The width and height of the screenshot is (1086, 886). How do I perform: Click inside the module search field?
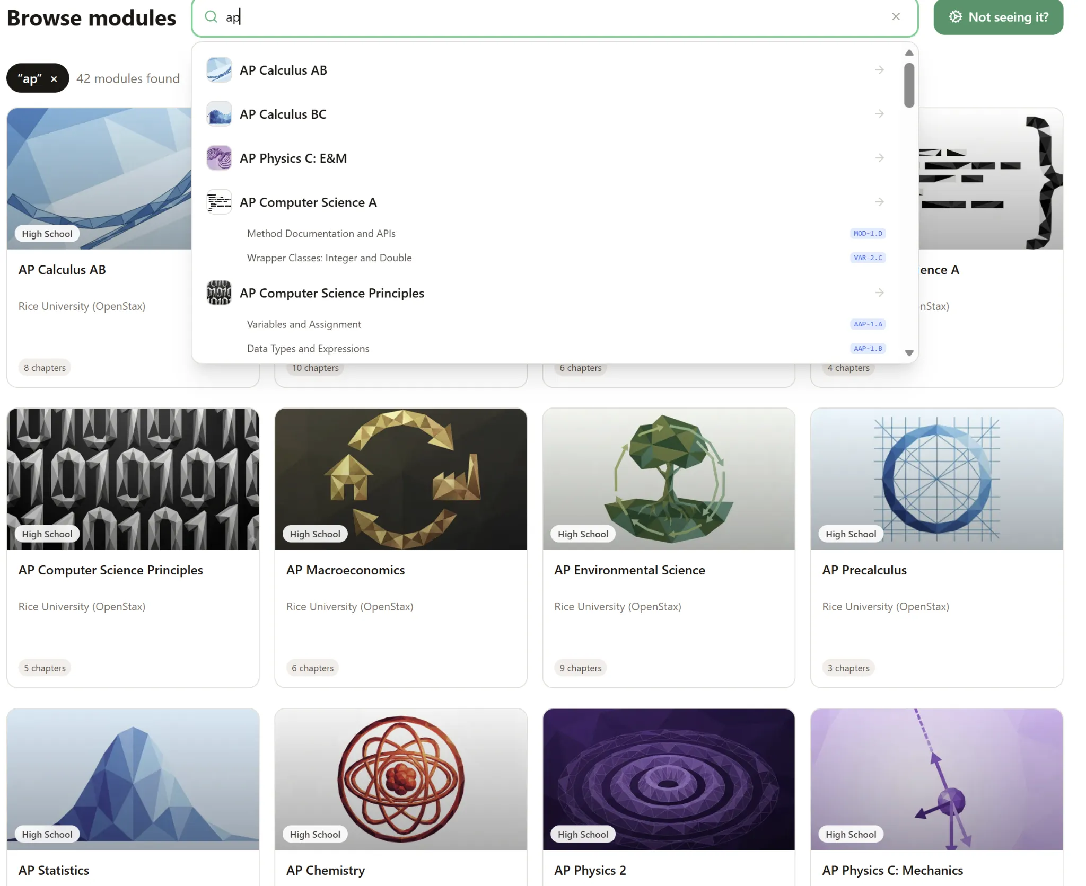pos(477,16)
